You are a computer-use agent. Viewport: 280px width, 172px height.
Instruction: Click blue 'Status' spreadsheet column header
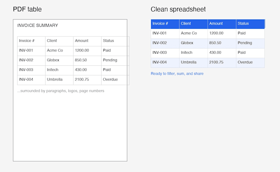pos(250,24)
